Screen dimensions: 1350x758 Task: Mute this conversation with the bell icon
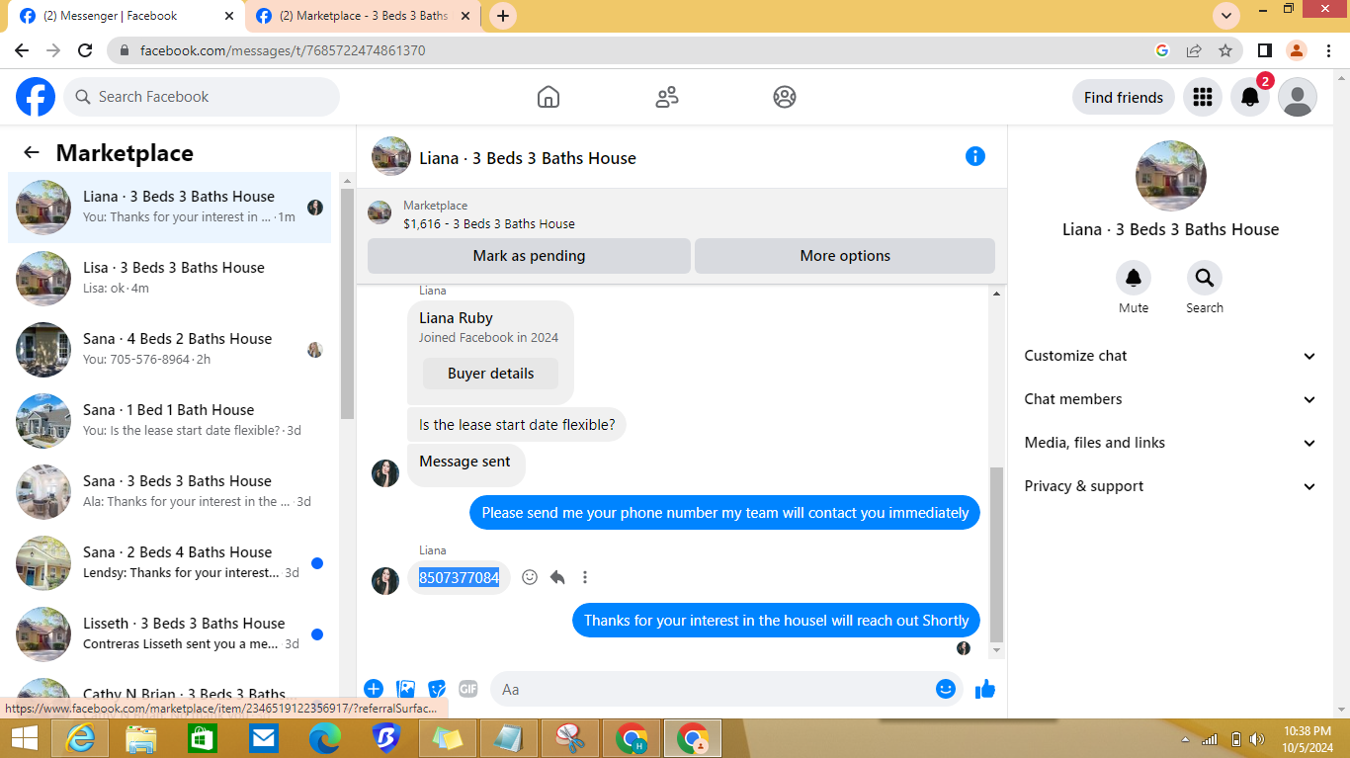[1134, 278]
